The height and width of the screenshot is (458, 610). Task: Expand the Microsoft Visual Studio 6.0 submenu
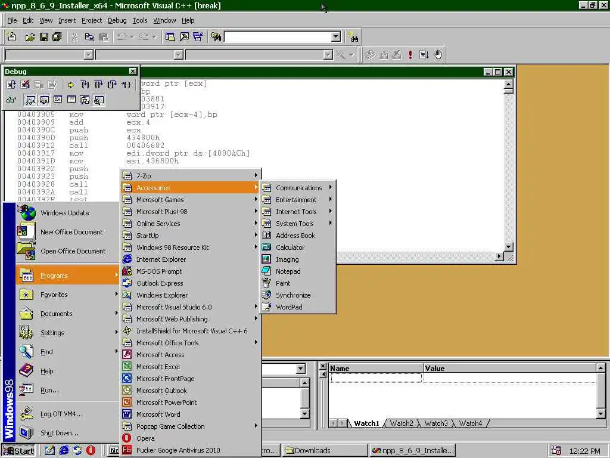click(x=191, y=307)
